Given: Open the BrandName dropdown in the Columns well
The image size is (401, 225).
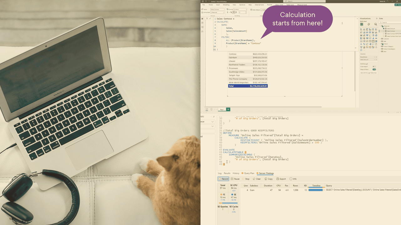Looking at the screenshot, I should (x=374, y=57).
